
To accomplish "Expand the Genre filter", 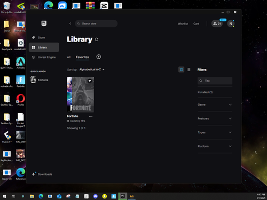I will (x=215, y=105).
